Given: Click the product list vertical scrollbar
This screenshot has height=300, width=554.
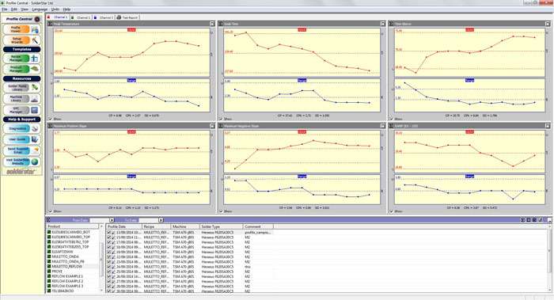Looking at the screenshot, I should pos(101,259).
